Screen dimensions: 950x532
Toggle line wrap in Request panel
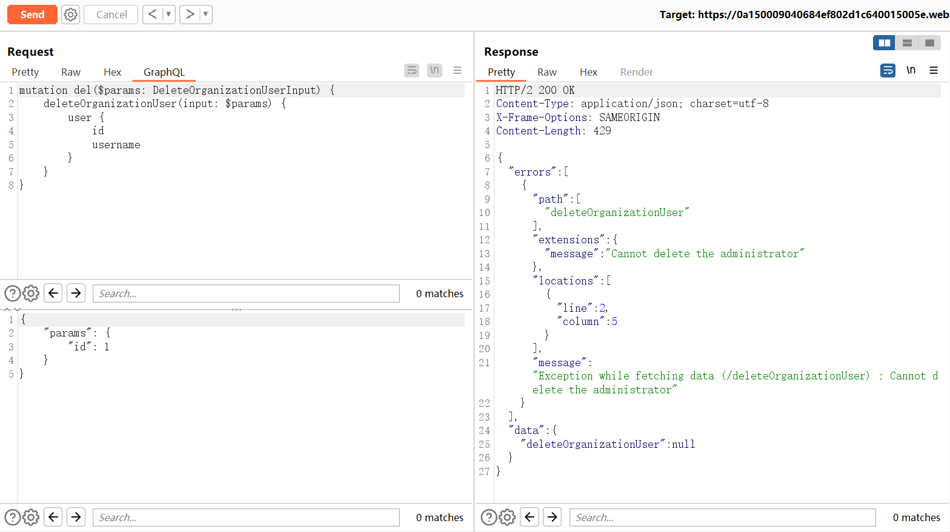411,71
